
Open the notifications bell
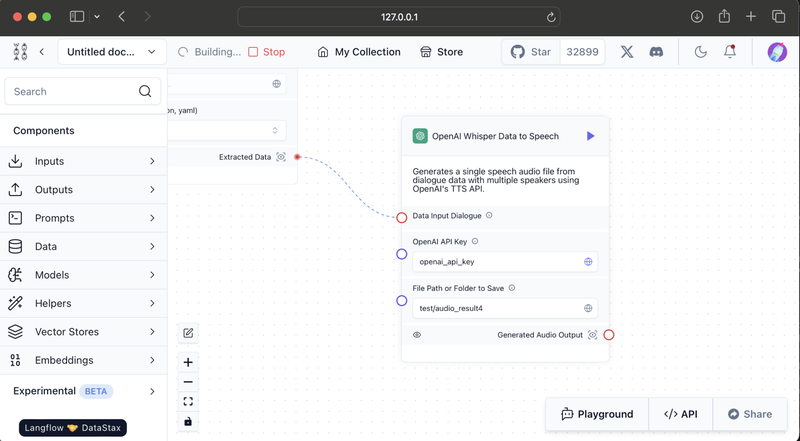click(x=730, y=52)
